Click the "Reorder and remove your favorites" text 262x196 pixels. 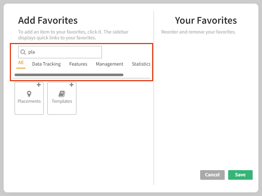pos(198,32)
